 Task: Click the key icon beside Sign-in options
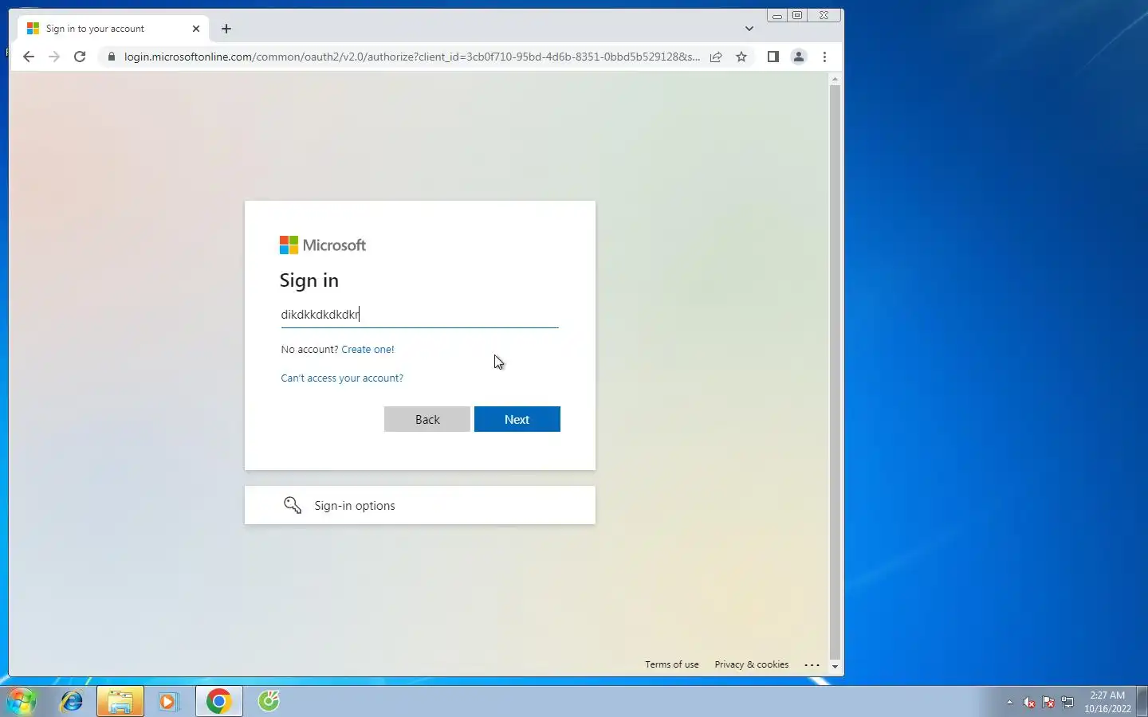293,505
